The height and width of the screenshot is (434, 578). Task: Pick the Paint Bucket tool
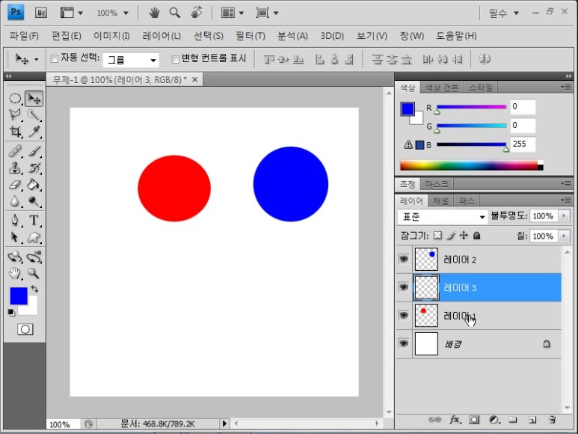pyautogui.click(x=34, y=184)
